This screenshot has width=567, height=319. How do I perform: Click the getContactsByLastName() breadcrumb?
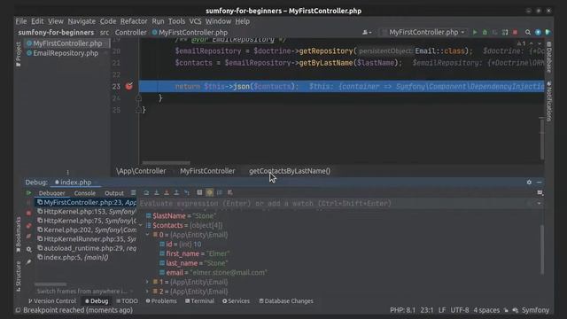pyautogui.click(x=290, y=171)
